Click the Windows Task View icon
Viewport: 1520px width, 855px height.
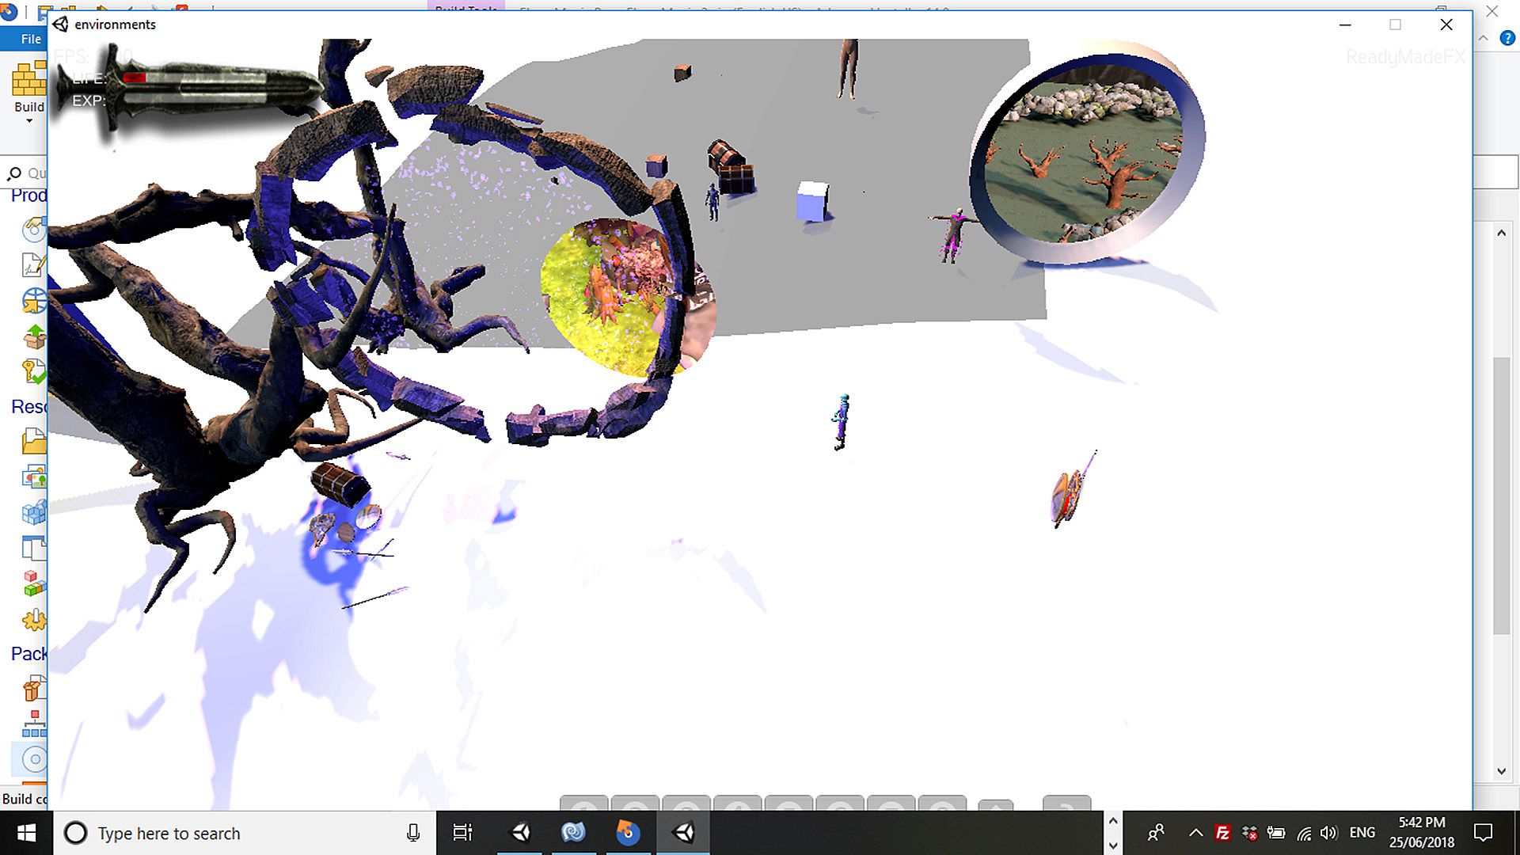click(462, 833)
